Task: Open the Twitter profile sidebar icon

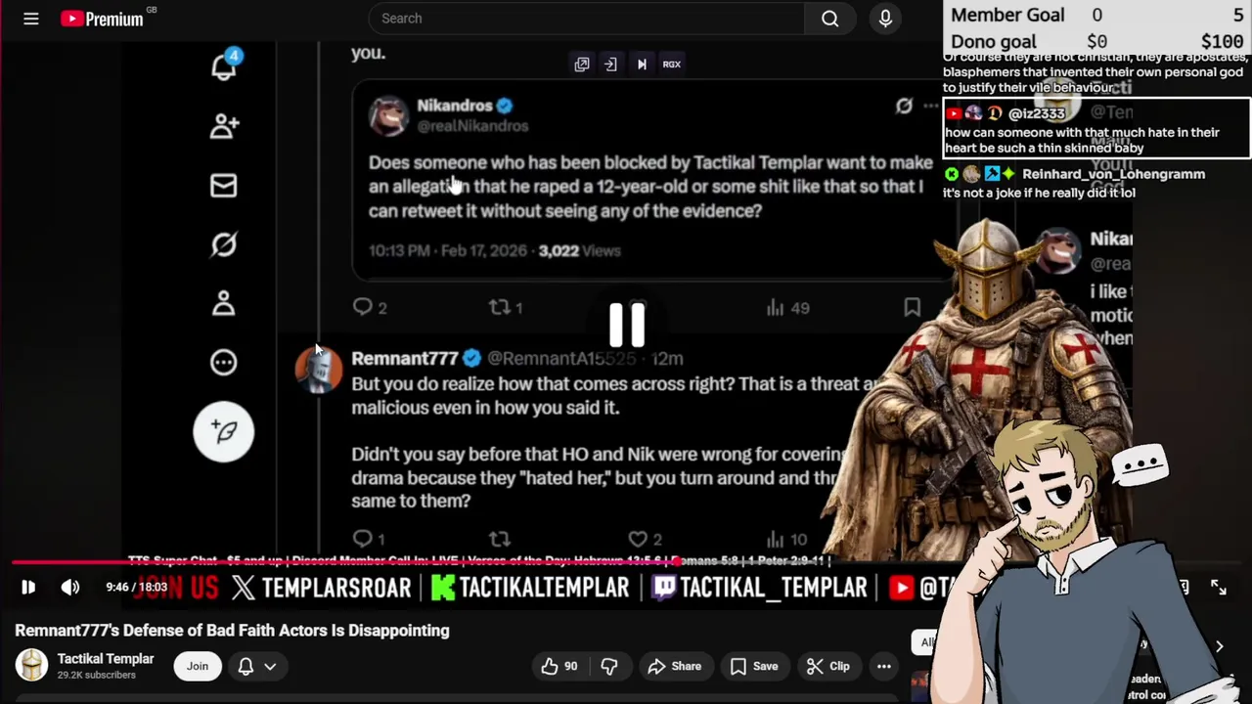Action: 224,304
